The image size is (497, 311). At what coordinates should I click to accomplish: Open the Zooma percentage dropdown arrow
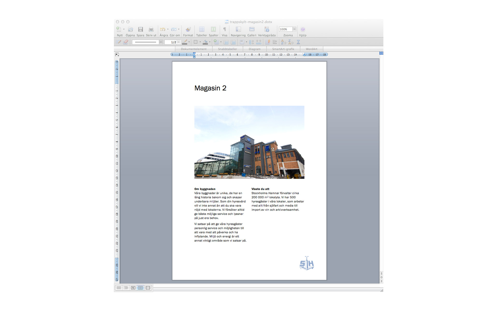click(294, 29)
